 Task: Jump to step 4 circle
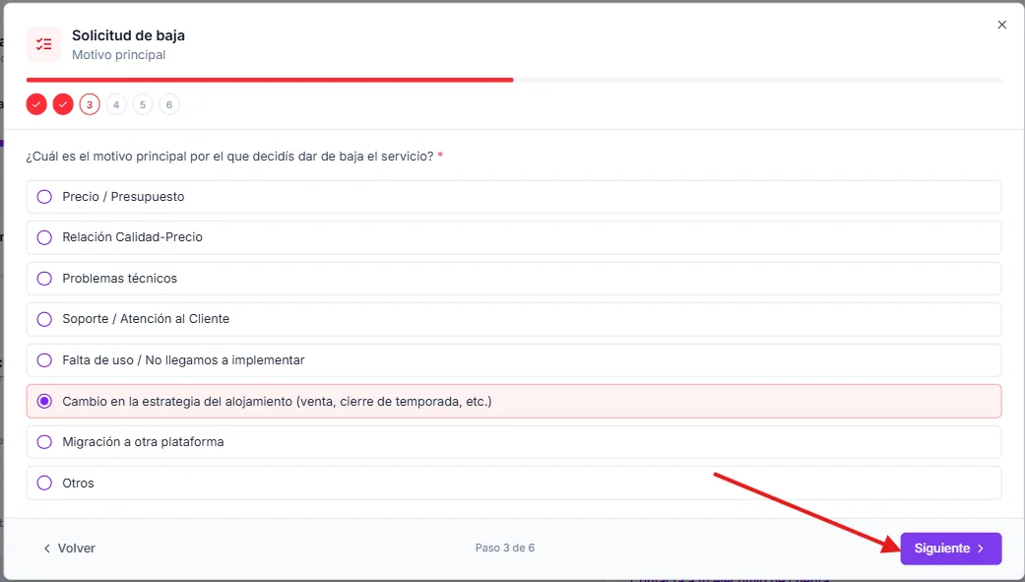pos(116,104)
